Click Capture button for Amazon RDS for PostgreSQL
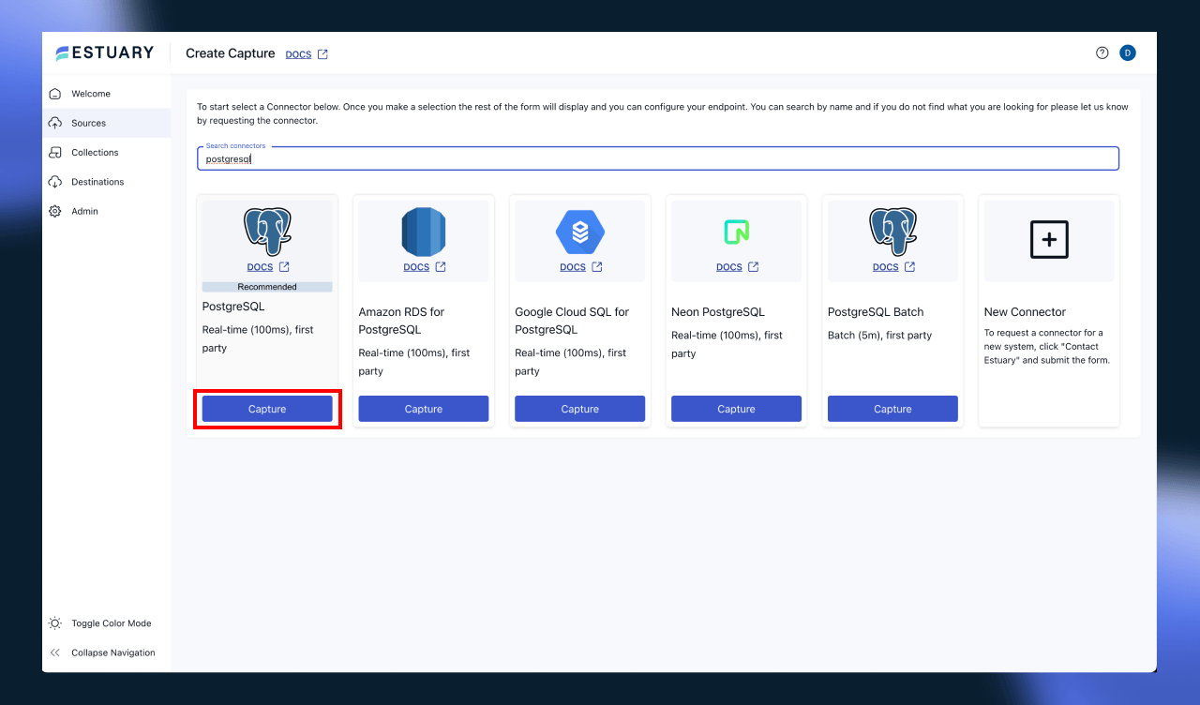1200x705 pixels. click(x=424, y=409)
